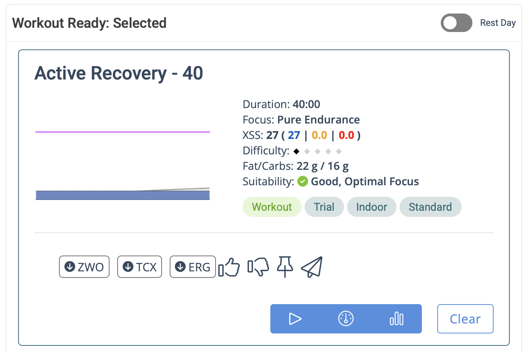
Task: Start the workout with play icon
Action: click(295, 319)
